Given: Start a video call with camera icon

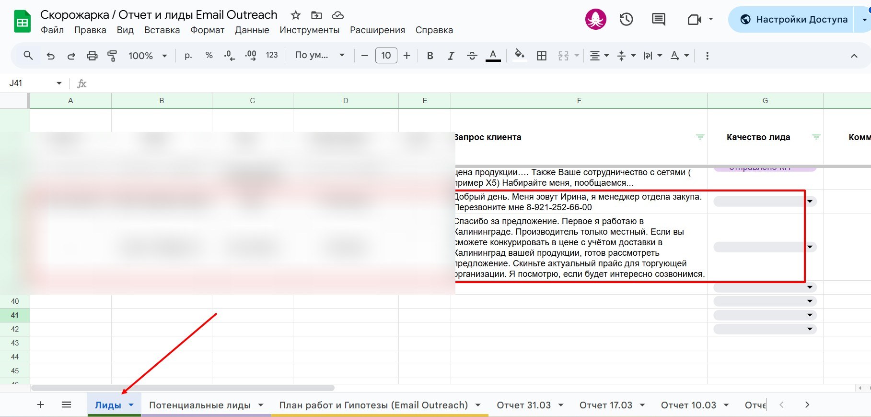Looking at the screenshot, I should pyautogui.click(x=694, y=19).
